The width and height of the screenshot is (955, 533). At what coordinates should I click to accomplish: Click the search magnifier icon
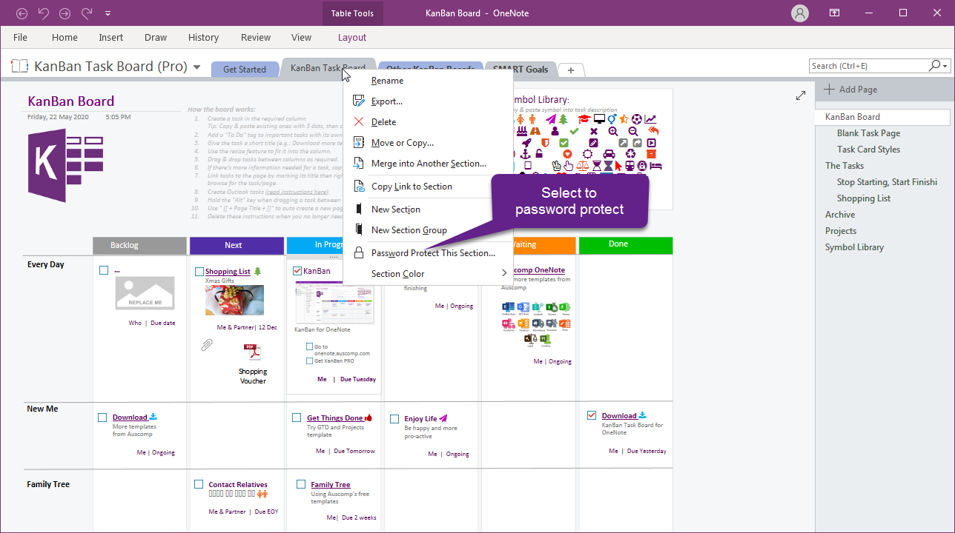(935, 66)
